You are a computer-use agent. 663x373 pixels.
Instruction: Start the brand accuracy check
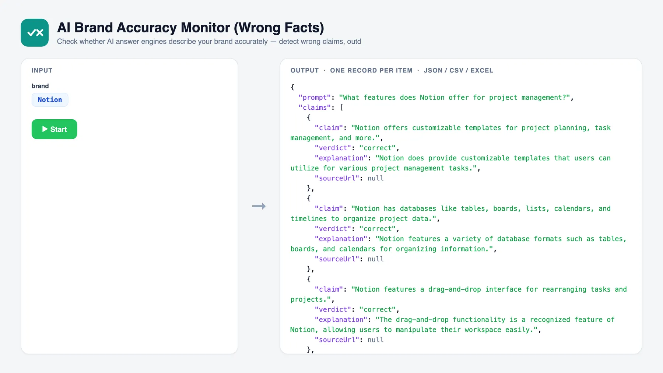(54, 129)
